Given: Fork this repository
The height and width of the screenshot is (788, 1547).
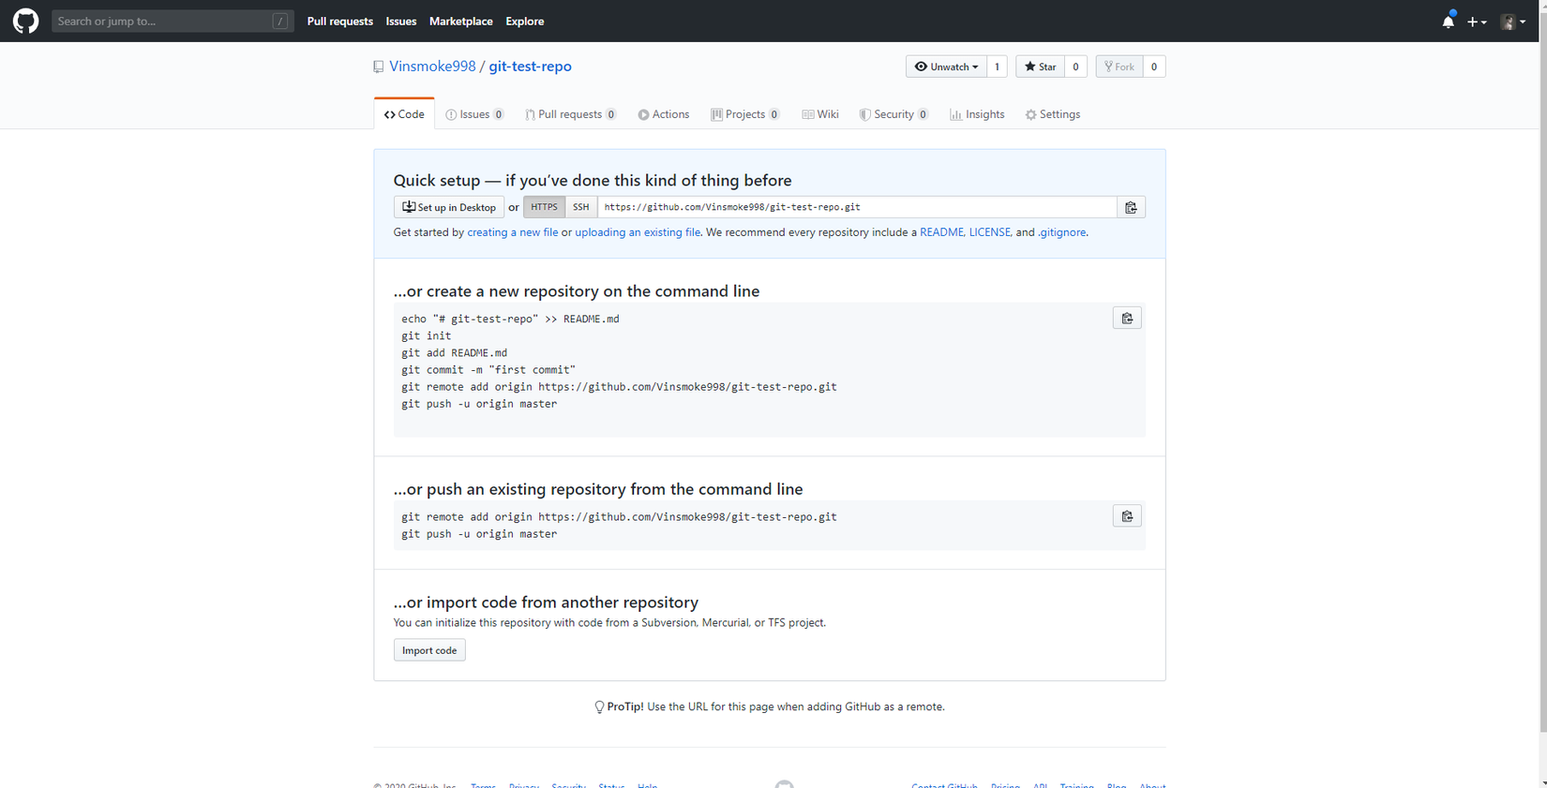Looking at the screenshot, I should tap(1119, 67).
